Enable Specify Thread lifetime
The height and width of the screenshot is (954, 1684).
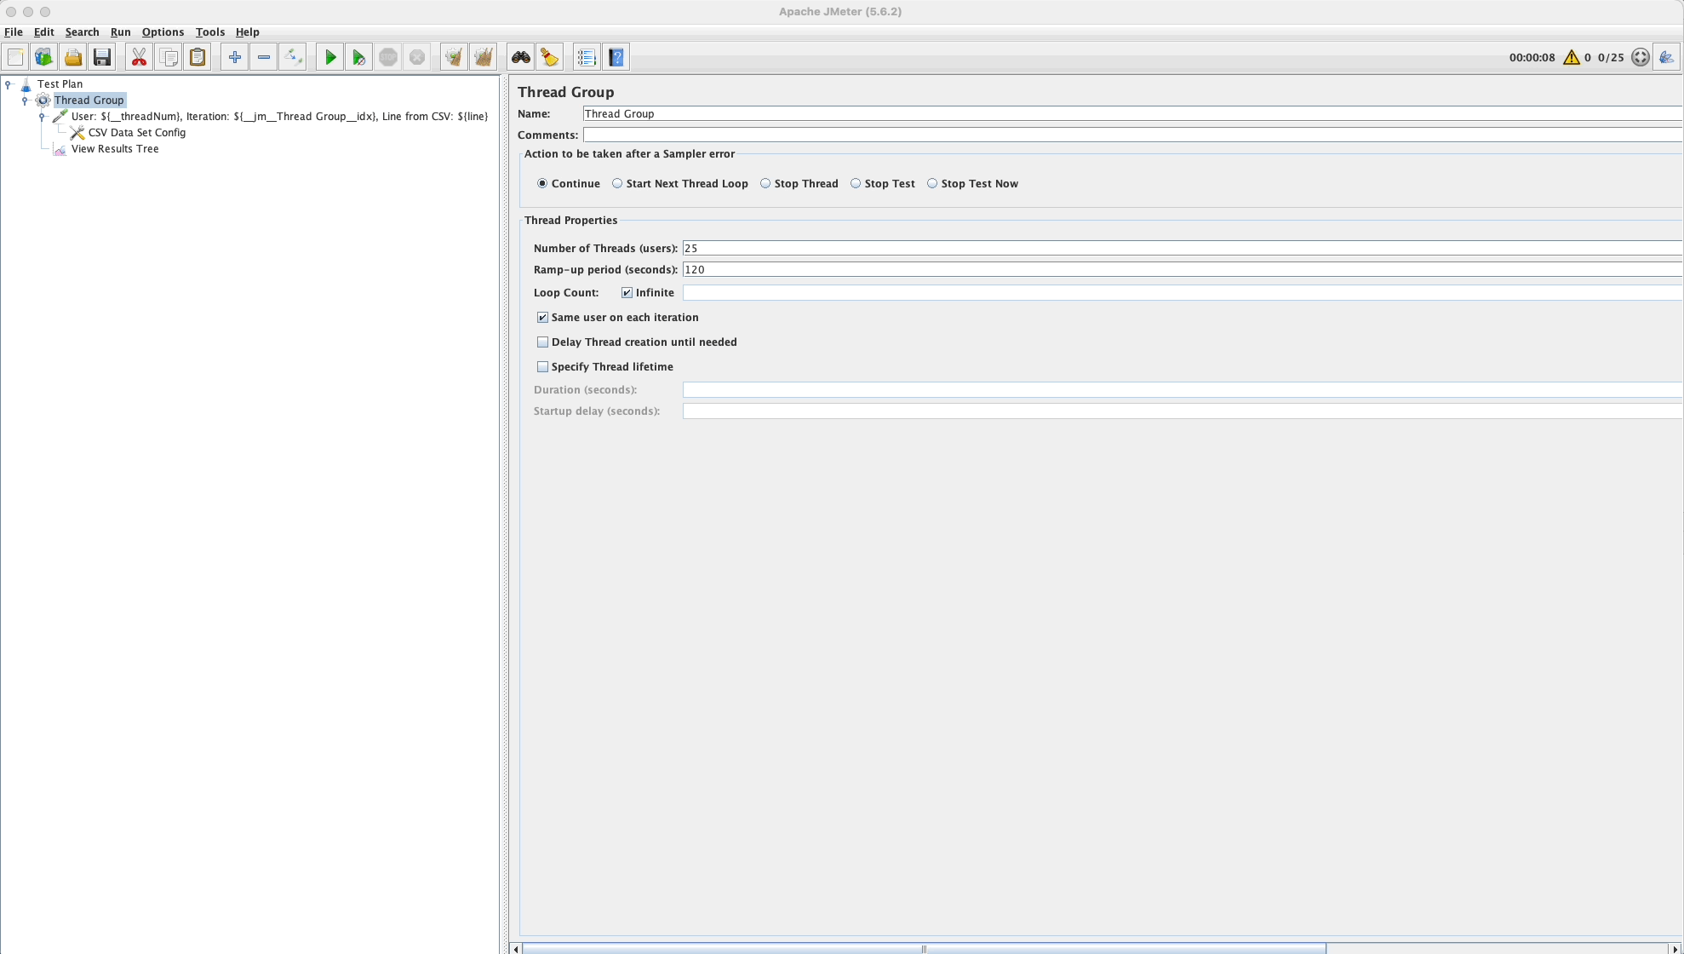[x=543, y=366]
